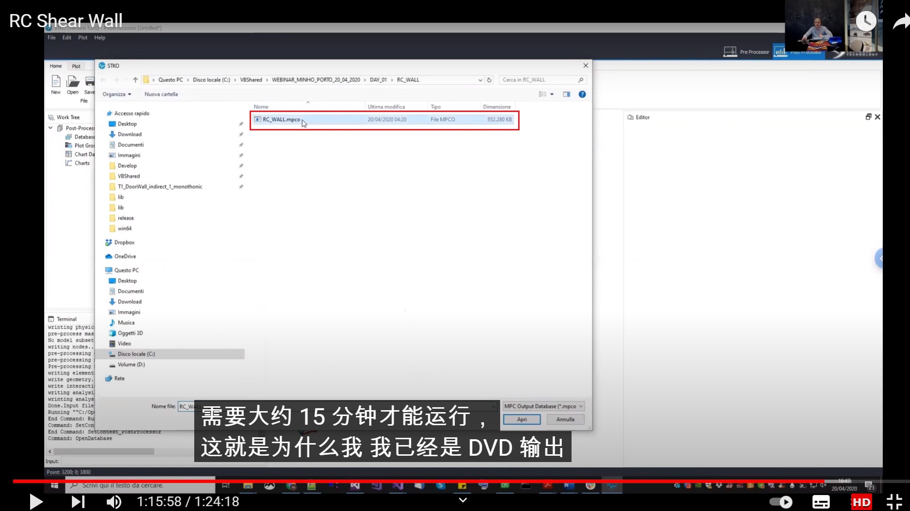Open the File menu in STKO
The image size is (910, 511).
(x=51, y=37)
